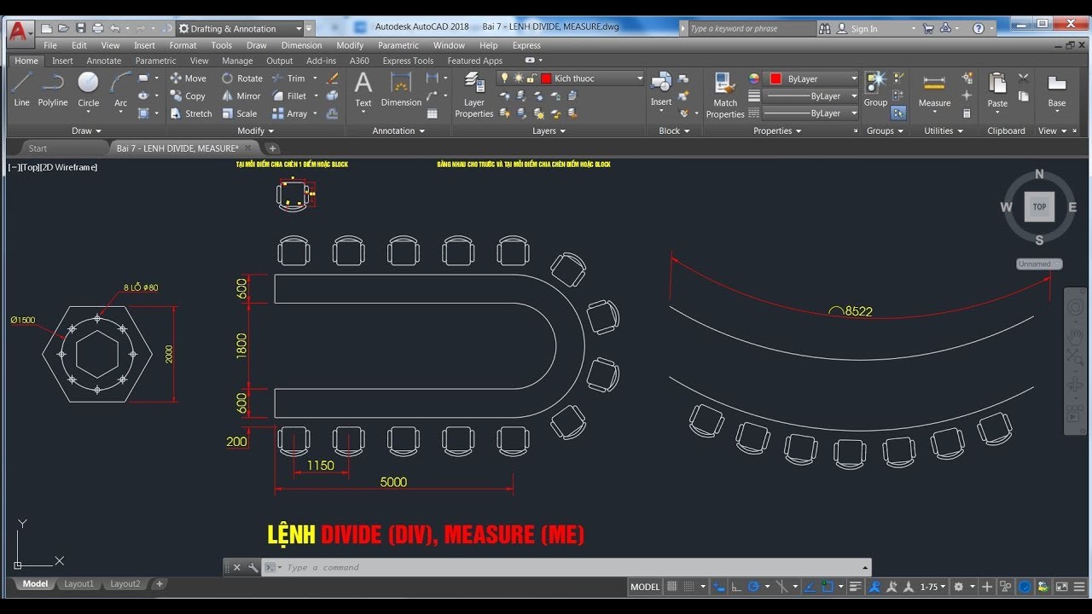Click Sign In link
This screenshot has width=1092, height=614.
[863, 28]
